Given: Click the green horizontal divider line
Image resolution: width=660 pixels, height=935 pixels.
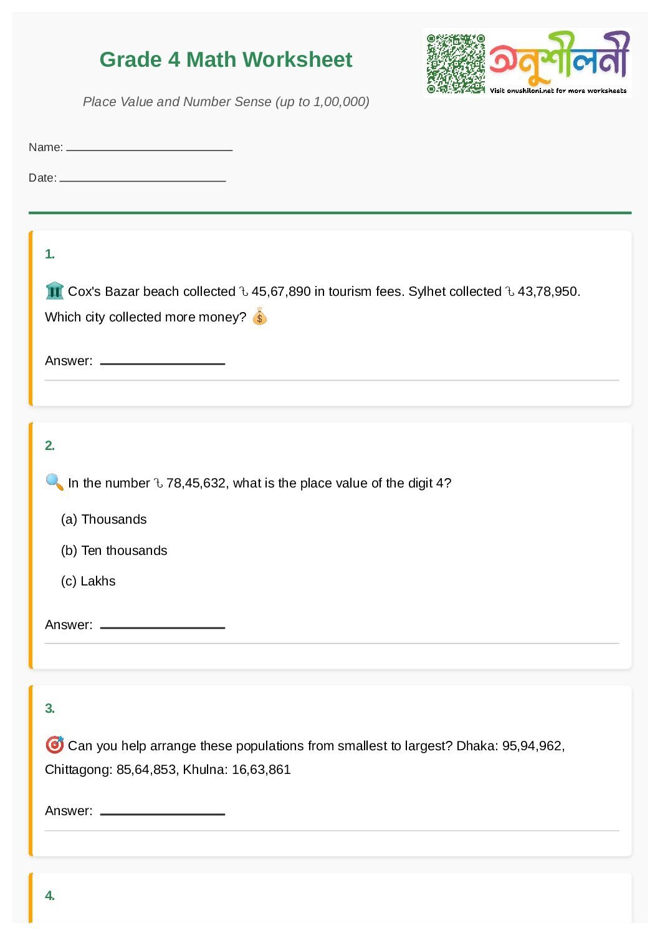Looking at the screenshot, I should [330, 213].
